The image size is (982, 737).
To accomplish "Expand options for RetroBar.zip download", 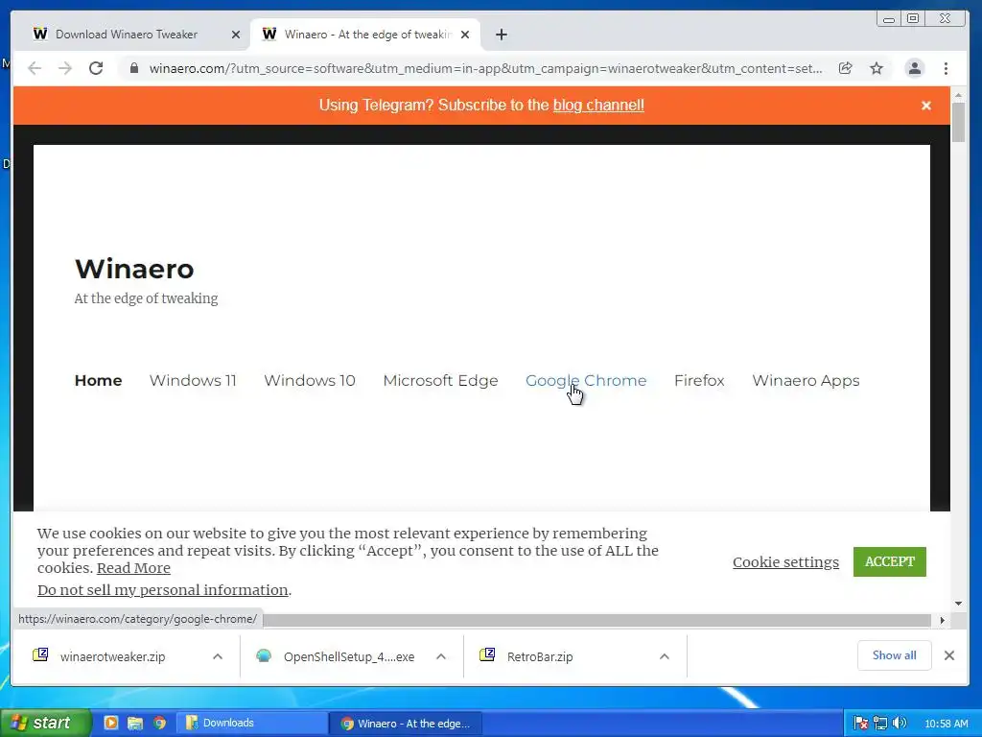I will (x=665, y=656).
